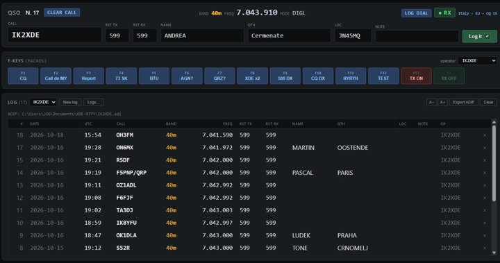Send the F7 QRZ? macro
500x263 pixels.
(219, 76)
